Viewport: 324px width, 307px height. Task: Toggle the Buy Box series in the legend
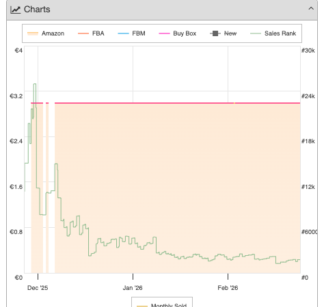(178, 33)
